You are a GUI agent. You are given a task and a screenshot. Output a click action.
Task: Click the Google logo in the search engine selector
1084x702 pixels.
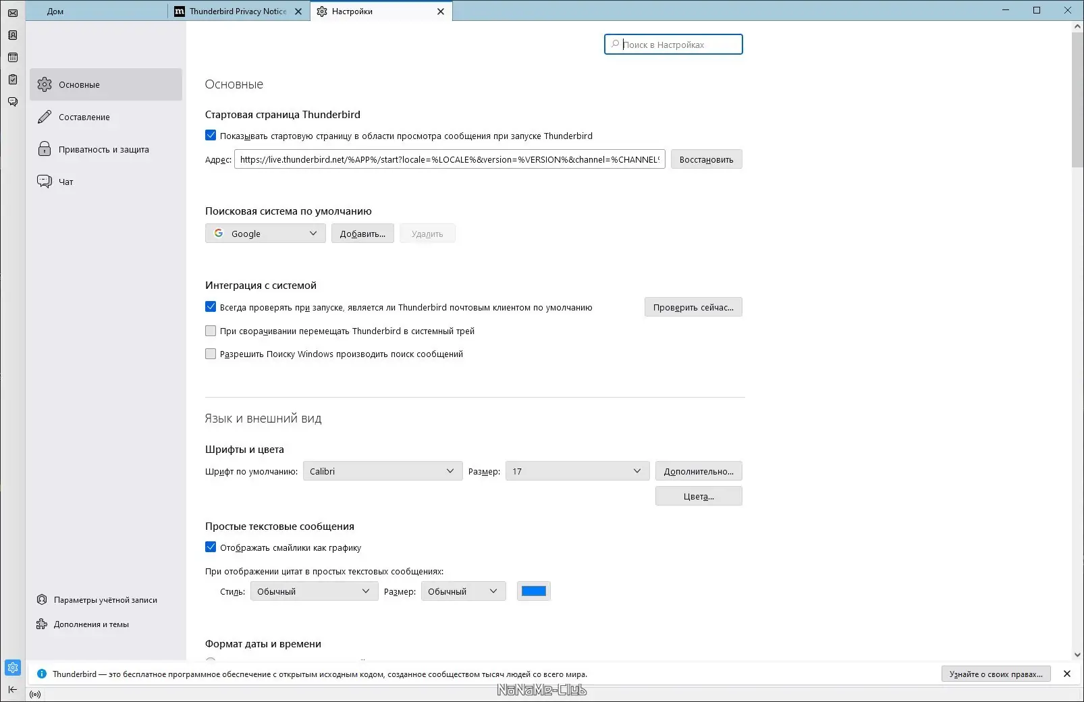tap(219, 233)
